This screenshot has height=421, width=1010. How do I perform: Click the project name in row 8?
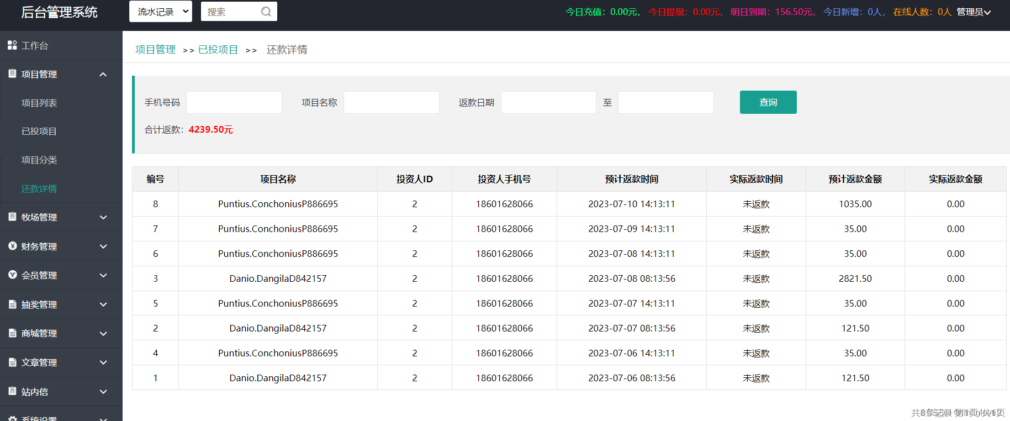point(278,204)
